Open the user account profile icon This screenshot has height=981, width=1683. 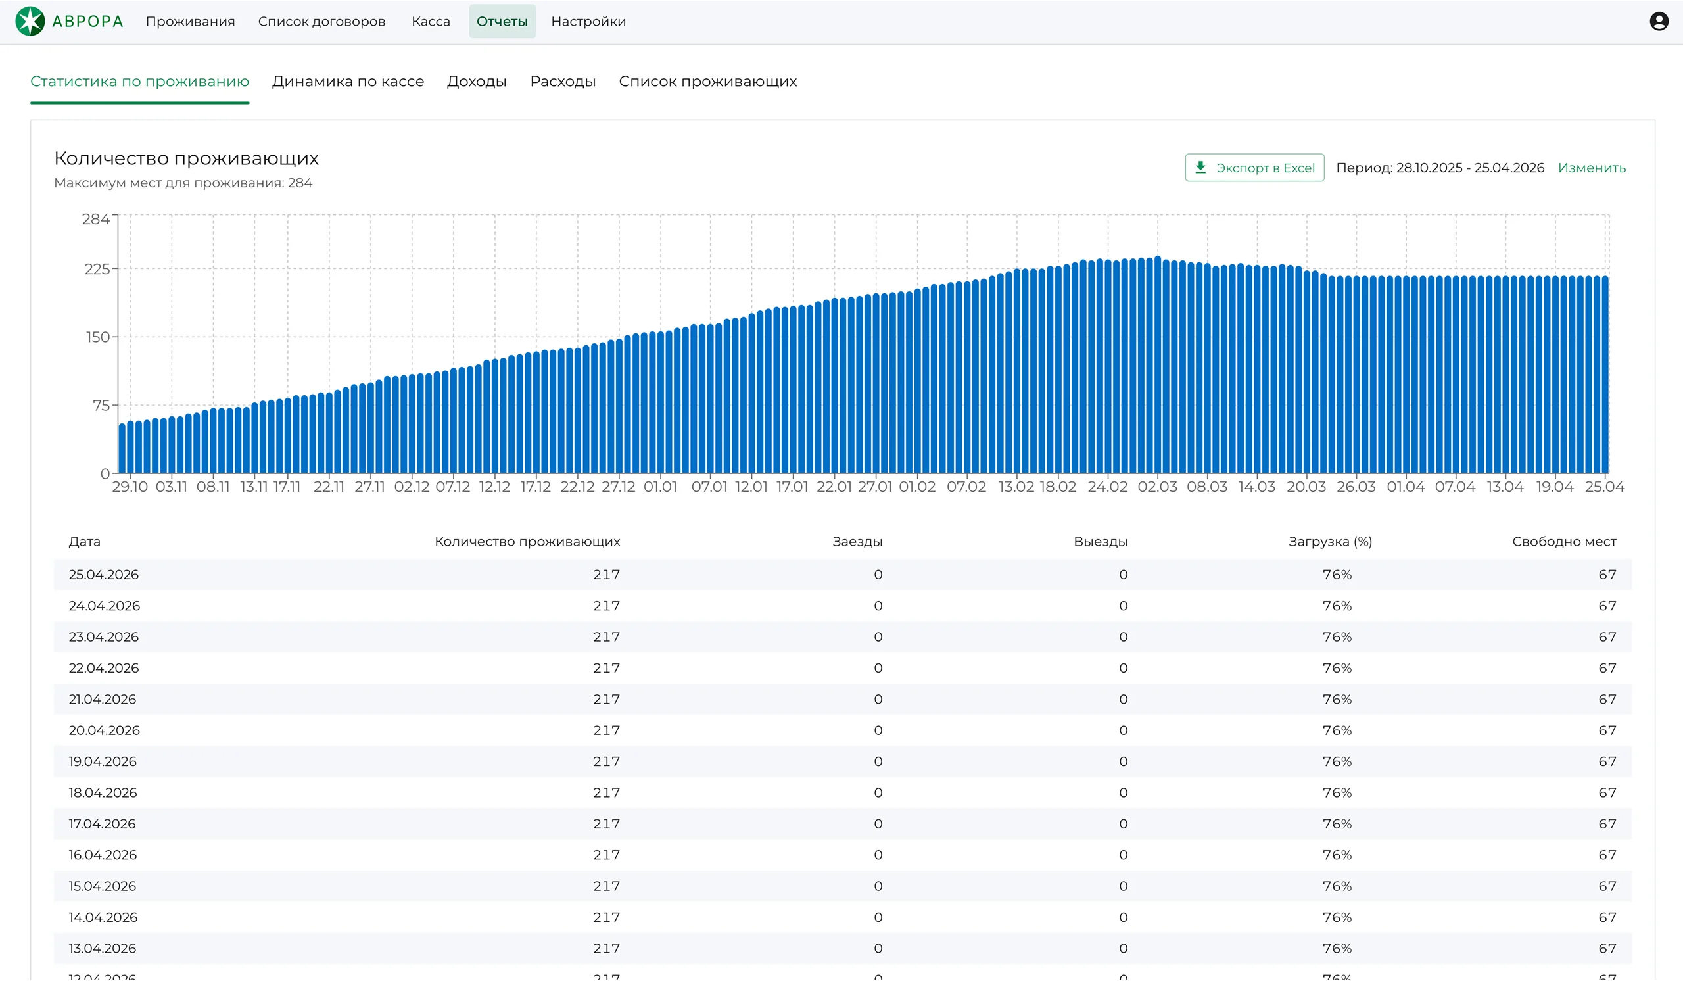[1659, 22]
